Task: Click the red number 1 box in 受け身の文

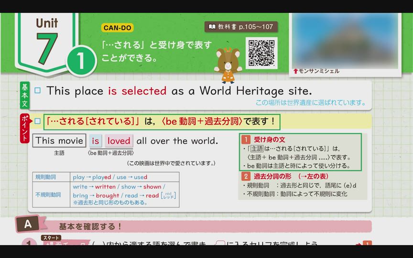Action: pos(246,140)
